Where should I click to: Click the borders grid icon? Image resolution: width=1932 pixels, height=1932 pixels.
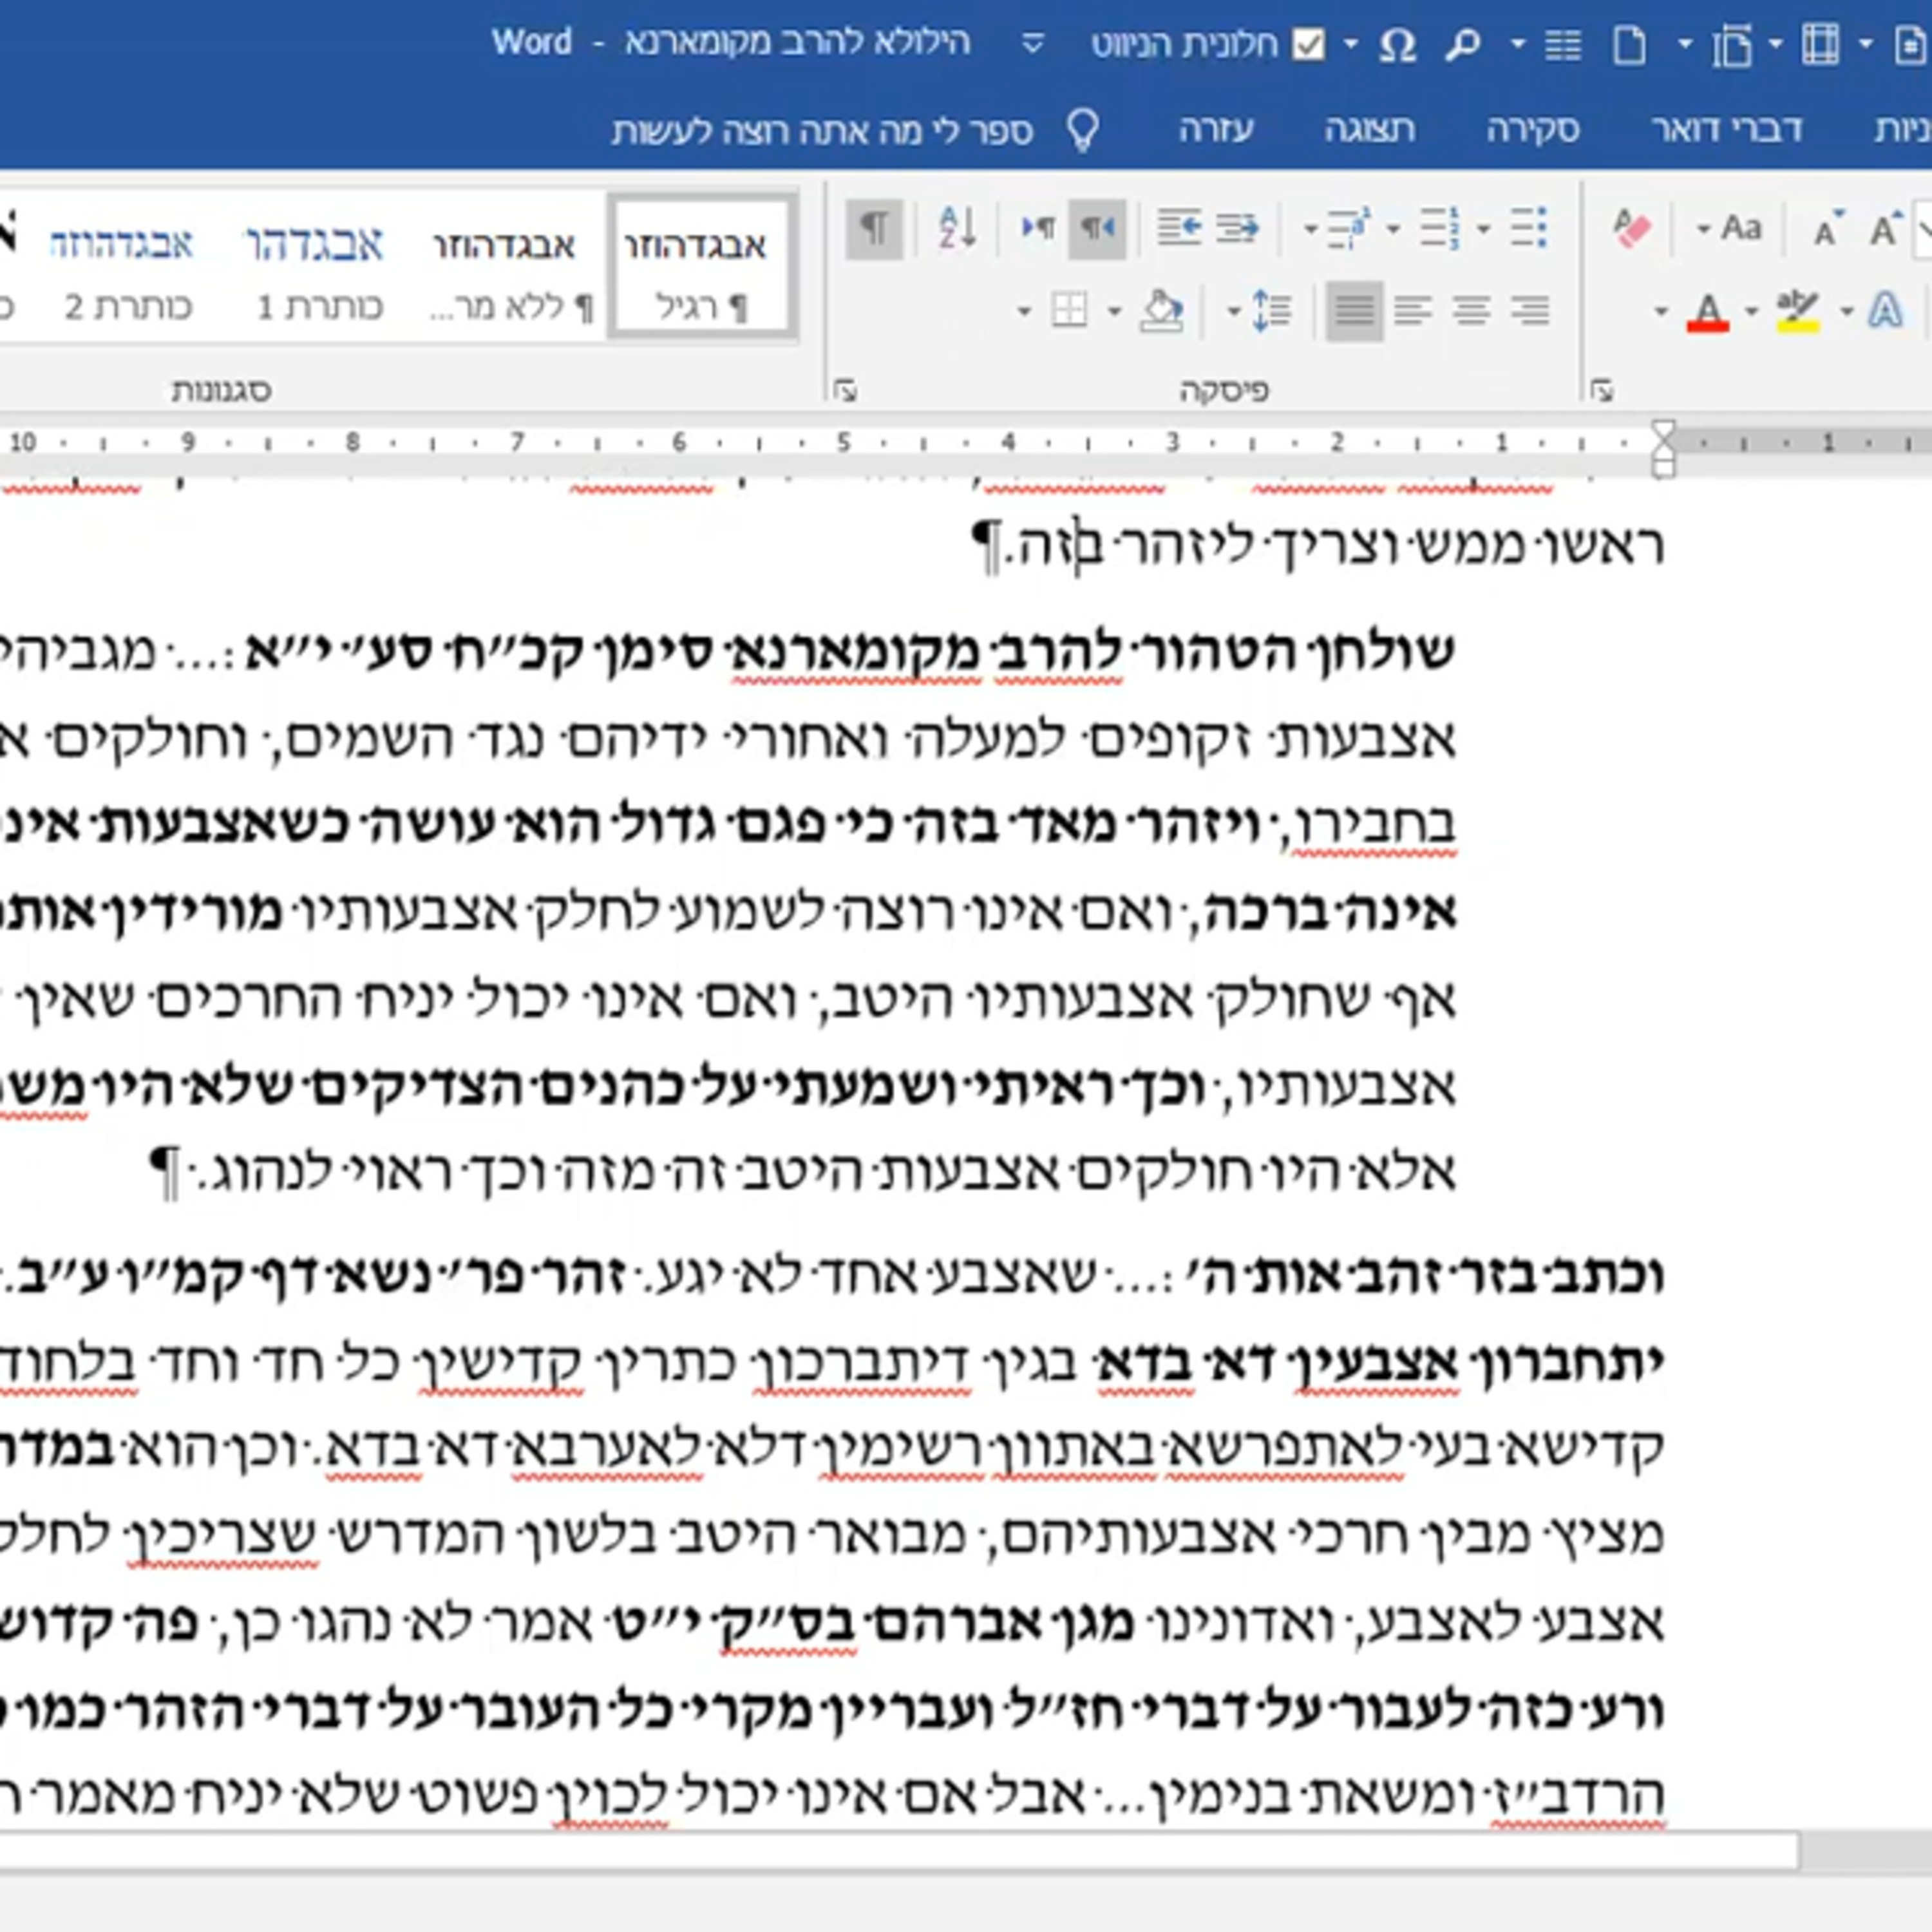click(1069, 310)
